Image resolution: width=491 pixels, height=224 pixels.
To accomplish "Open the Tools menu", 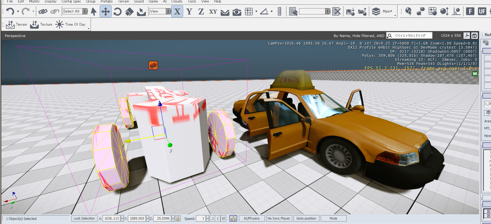I will click(x=192, y=2).
